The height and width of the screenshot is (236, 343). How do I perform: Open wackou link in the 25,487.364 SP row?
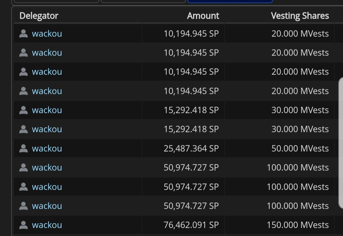click(47, 148)
